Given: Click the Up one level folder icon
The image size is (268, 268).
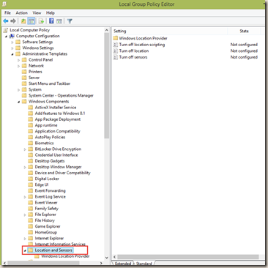Looking at the screenshot, I should [23, 21].
